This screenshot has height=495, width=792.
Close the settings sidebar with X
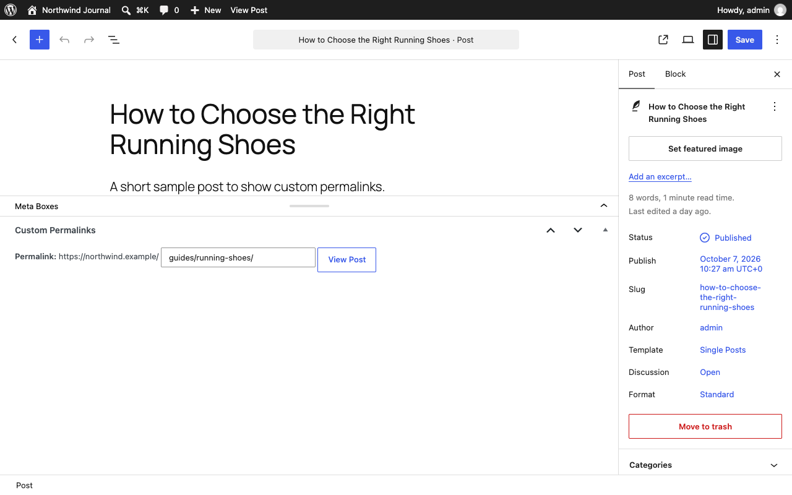click(777, 74)
